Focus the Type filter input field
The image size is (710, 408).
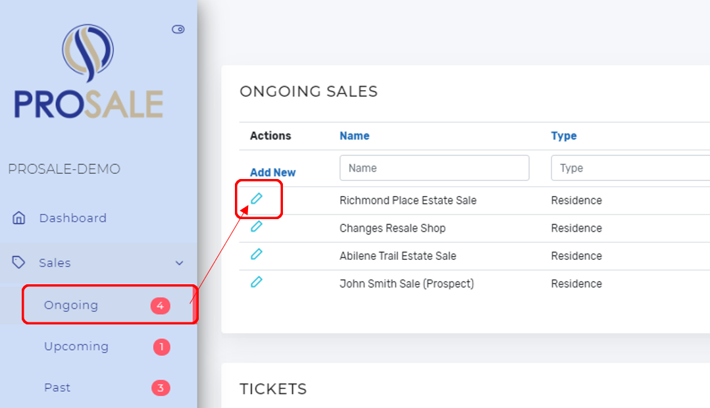click(x=630, y=168)
